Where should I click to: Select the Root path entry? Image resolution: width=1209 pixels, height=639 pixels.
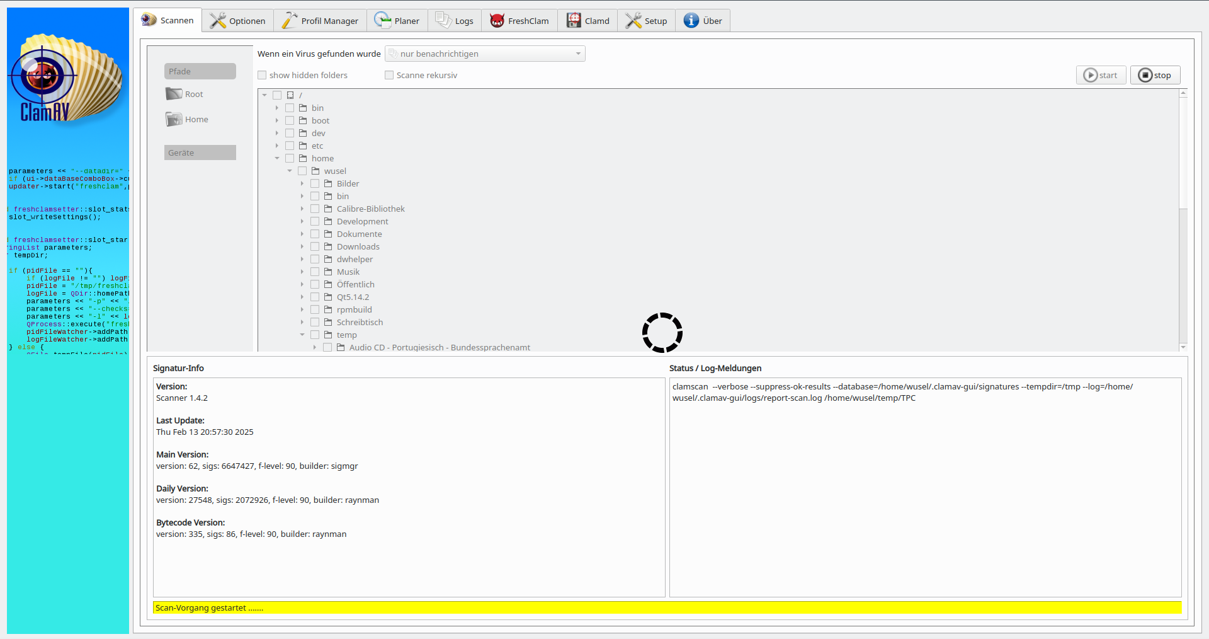pyautogui.click(x=185, y=94)
